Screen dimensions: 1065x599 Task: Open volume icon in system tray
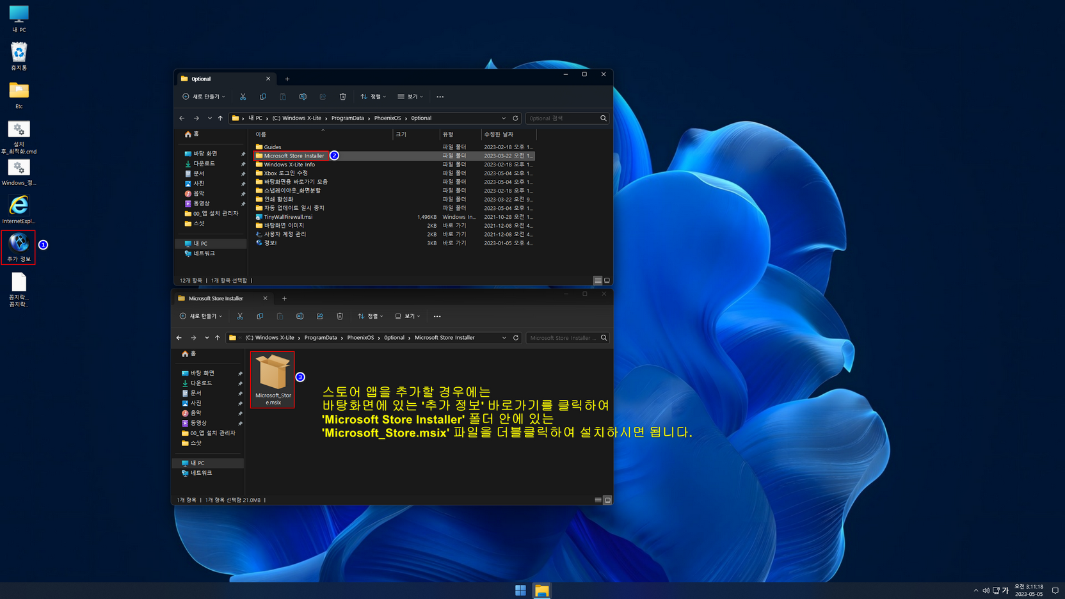986,591
